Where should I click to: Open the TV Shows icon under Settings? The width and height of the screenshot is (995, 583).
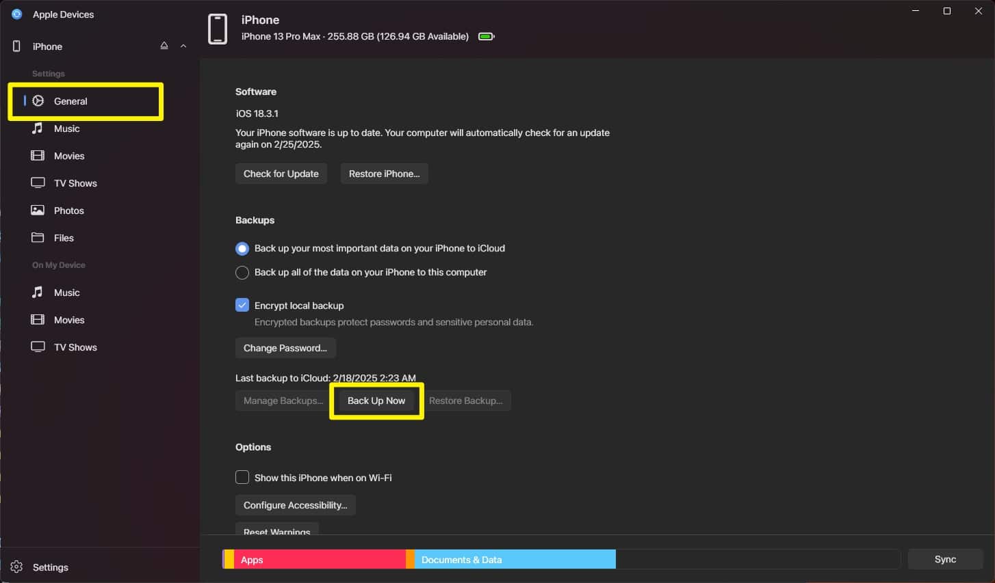click(x=38, y=183)
